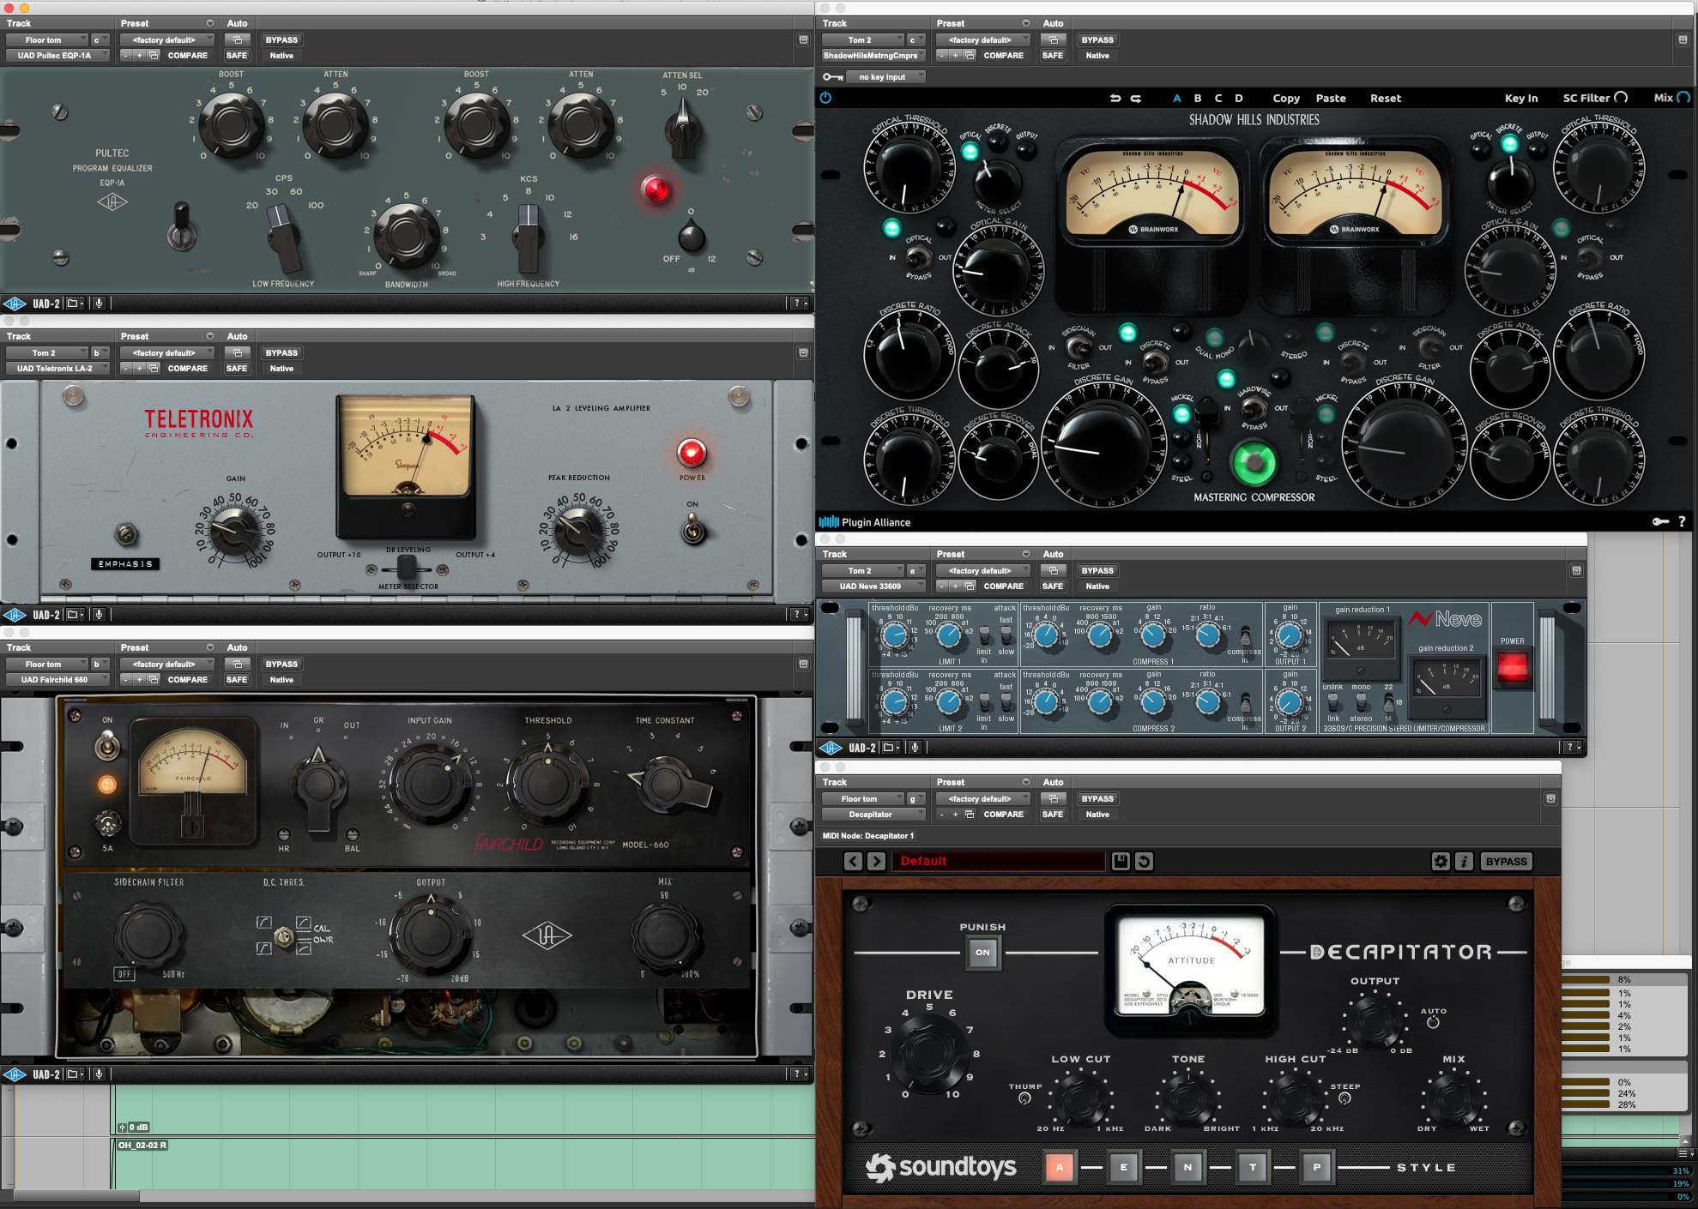Click Pultec window target icon top right
Image resolution: width=1698 pixels, height=1209 pixels.
803,39
